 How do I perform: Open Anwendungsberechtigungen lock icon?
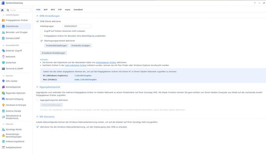coord(3,135)
